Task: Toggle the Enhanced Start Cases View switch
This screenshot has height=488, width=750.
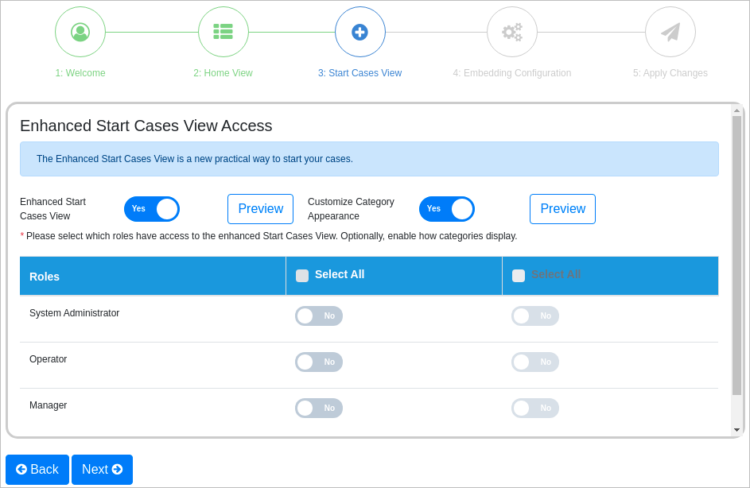Action: (152, 209)
